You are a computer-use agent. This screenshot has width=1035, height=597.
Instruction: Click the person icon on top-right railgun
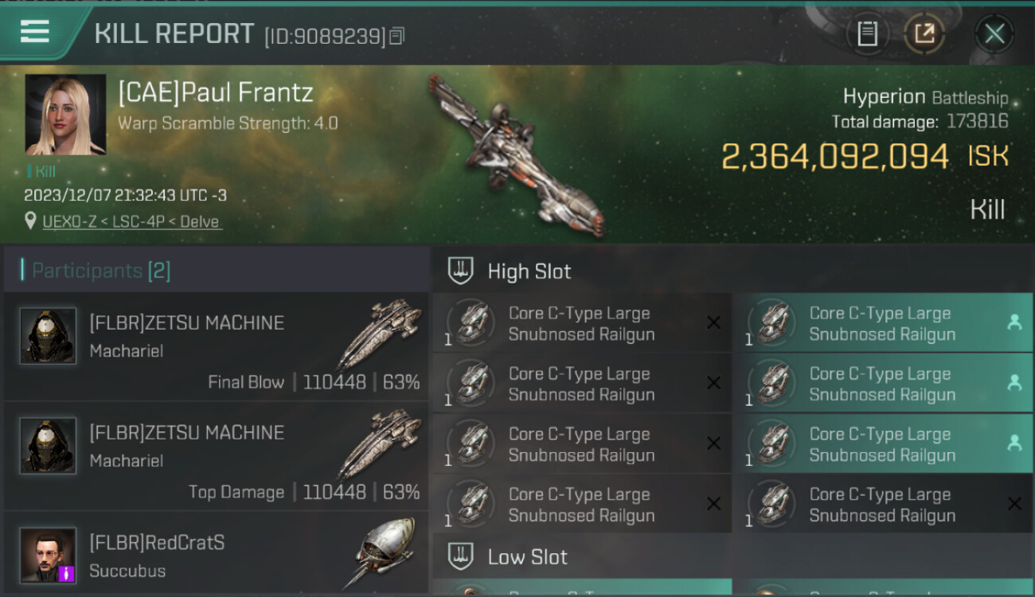[x=1014, y=322]
